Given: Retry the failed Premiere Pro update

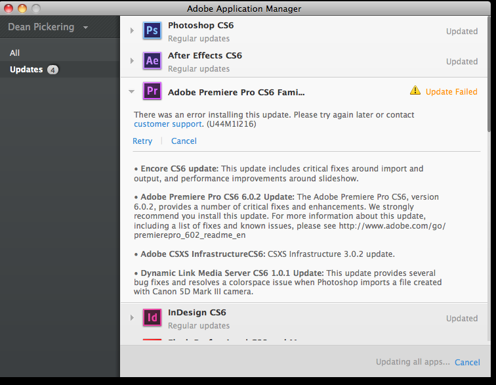Looking at the screenshot, I should coord(142,141).
